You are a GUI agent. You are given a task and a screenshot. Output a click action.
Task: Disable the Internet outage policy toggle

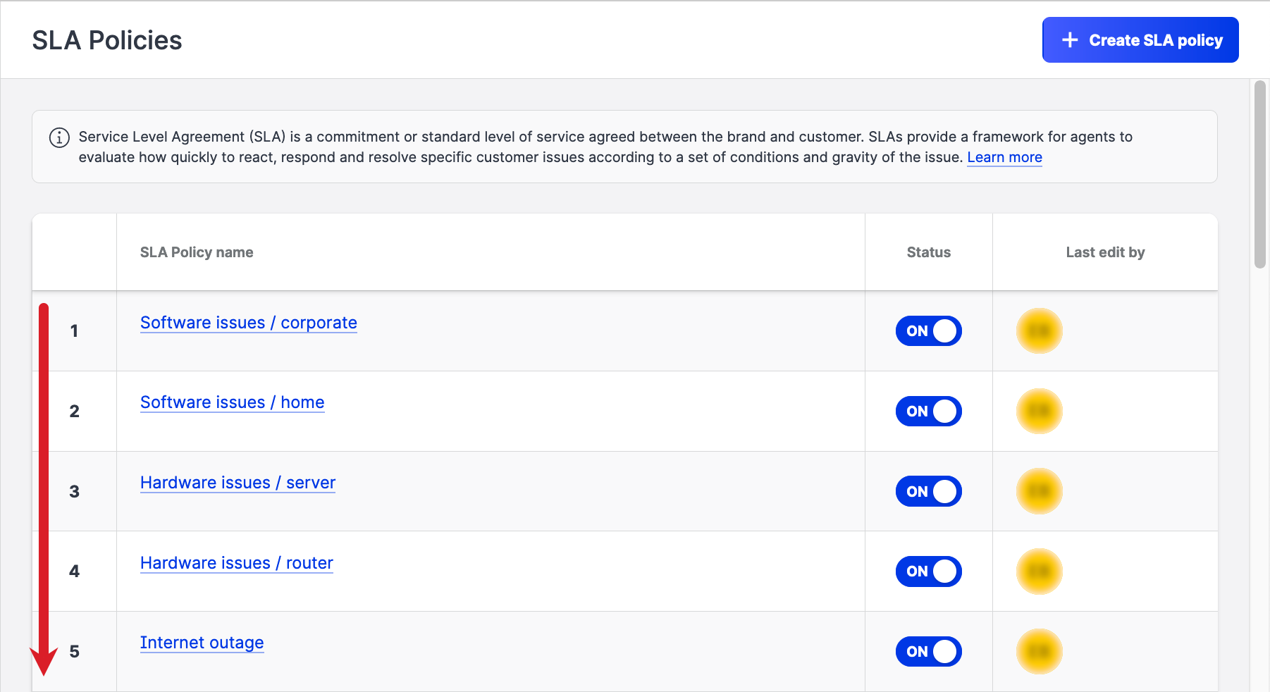(928, 652)
